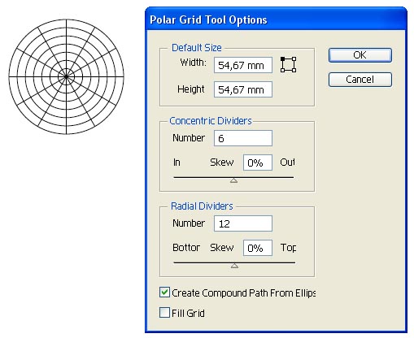
Task: Click the Concentric Dividers skew slider handle
Action: coord(233,180)
